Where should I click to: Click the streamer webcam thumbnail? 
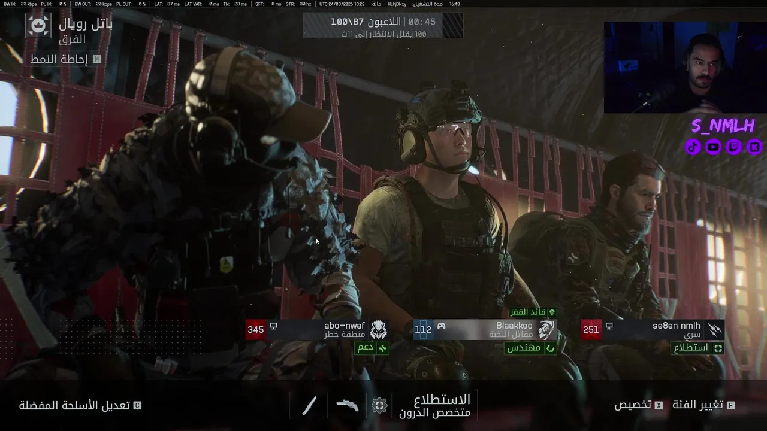[x=685, y=68]
